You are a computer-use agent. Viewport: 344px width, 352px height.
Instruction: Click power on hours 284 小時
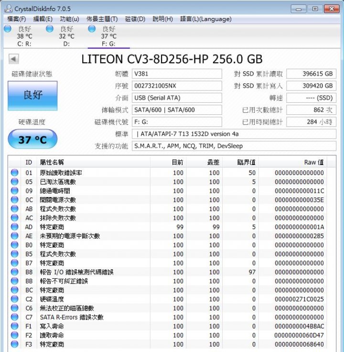pyautogui.click(x=311, y=122)
